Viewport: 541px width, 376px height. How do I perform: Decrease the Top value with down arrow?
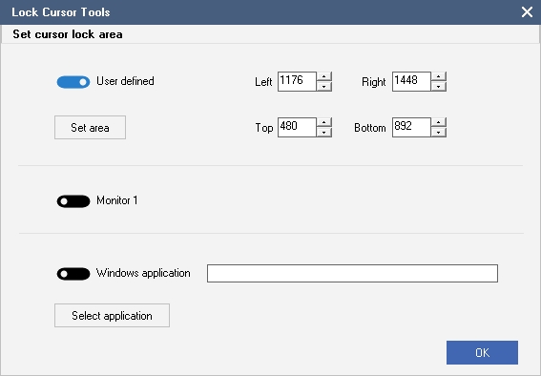click(324, 132)
